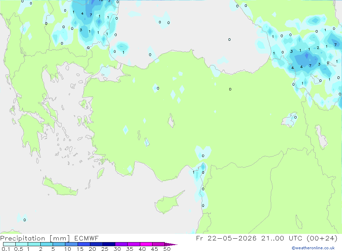Click the 15–20 mm legend swatch
342x251 pixels.
click(x=84, y=244)
